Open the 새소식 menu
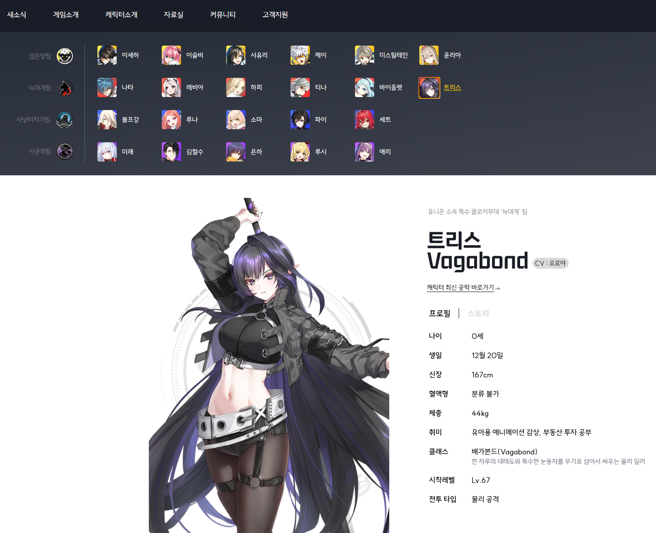Screen dimensions: 656x533 17,15
